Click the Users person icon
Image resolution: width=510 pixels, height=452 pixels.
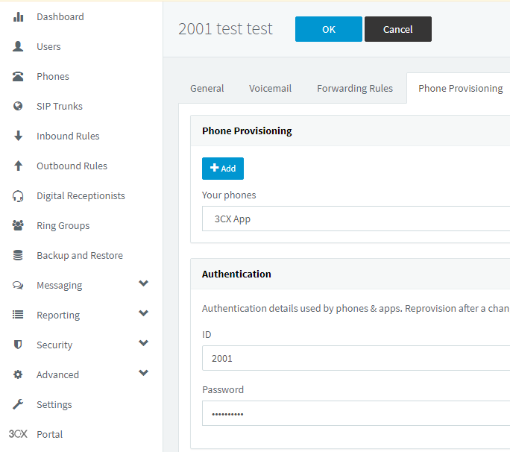coord(18,46)
